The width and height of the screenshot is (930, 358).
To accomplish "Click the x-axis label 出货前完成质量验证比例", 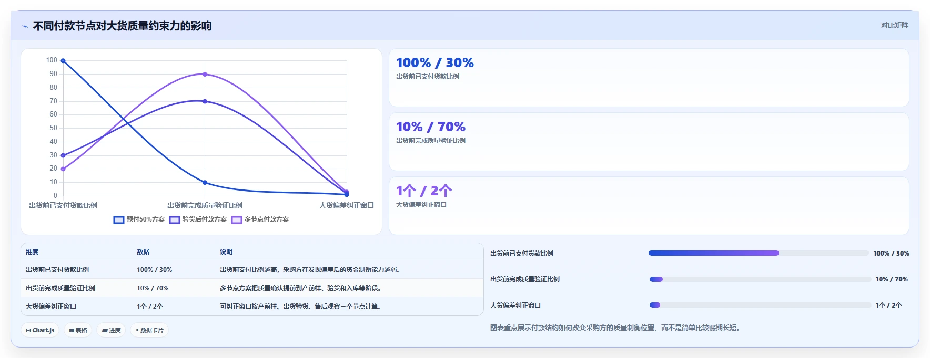I will 205,206.
